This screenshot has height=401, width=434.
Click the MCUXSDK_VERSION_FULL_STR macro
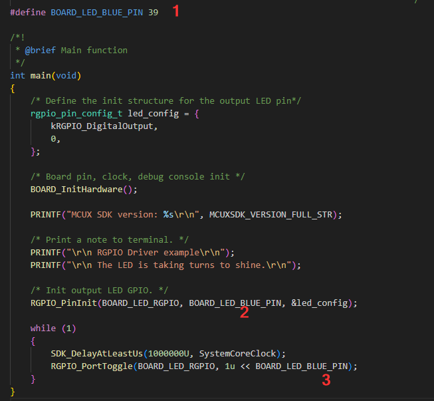274,214
